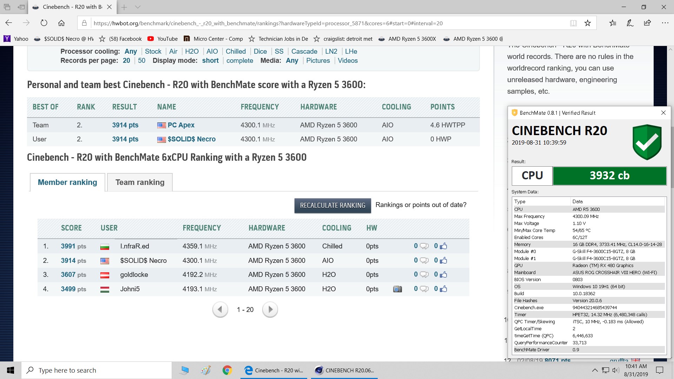Image resolution: width=674 pixels, height=379 pixels.
Task: Open the Edge settings and more menu
Action: tap(665, 23)
